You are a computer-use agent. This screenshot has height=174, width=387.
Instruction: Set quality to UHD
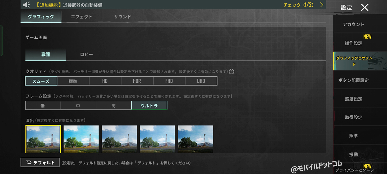coord(201,81)
